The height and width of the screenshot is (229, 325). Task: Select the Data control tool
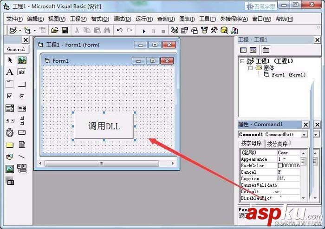point(22,169)
